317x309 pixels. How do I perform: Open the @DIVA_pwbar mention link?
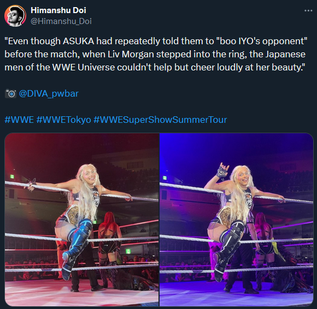[49, 93]
